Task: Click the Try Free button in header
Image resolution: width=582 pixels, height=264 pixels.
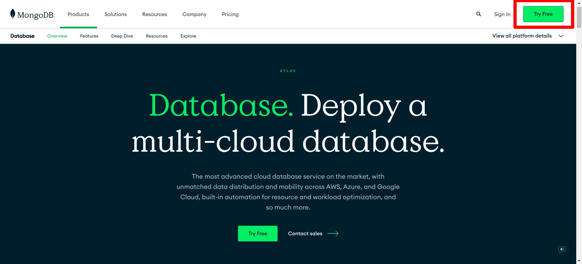Action: pyautogui.click(x=543, y=14)
